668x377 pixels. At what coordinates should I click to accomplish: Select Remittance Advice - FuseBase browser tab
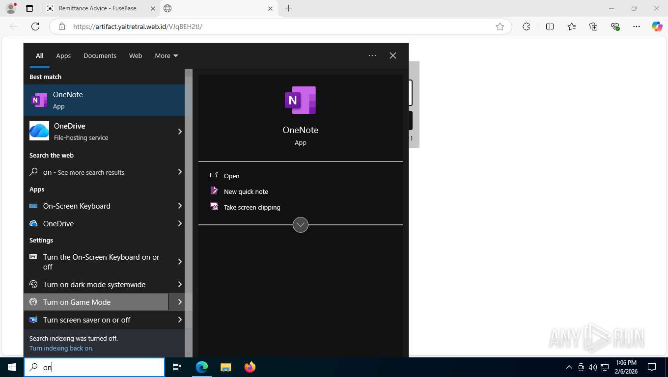click(x=101, y=8)
